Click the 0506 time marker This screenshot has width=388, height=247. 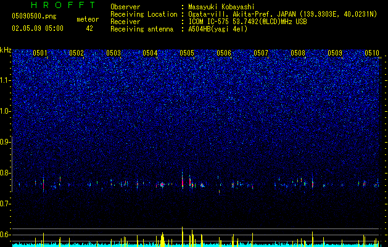pyautogui.click(x=224, y=53)
